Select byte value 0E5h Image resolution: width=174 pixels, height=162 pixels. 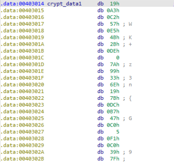[x=113, y=30]
